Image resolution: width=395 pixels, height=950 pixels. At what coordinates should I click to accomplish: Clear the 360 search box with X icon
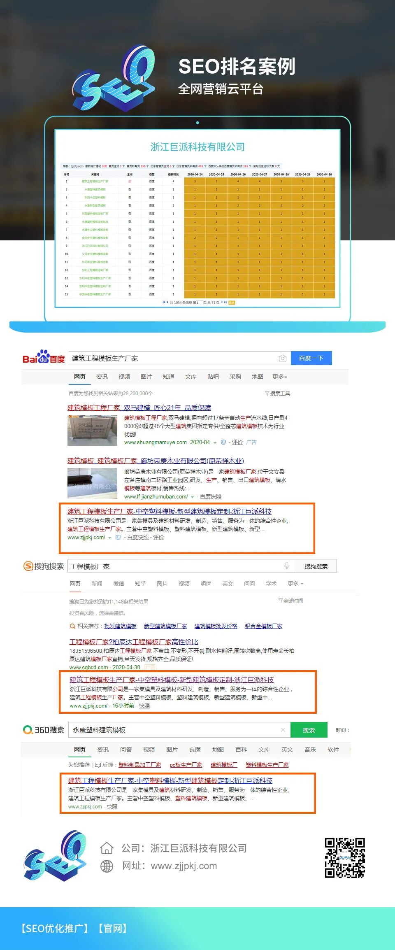point(283,730)
